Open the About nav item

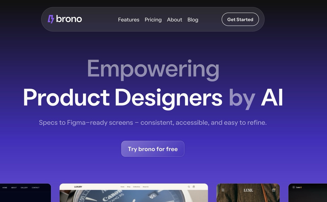[x=174, y=20]
